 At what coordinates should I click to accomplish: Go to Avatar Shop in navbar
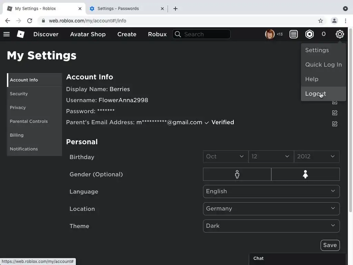(88, 34)
